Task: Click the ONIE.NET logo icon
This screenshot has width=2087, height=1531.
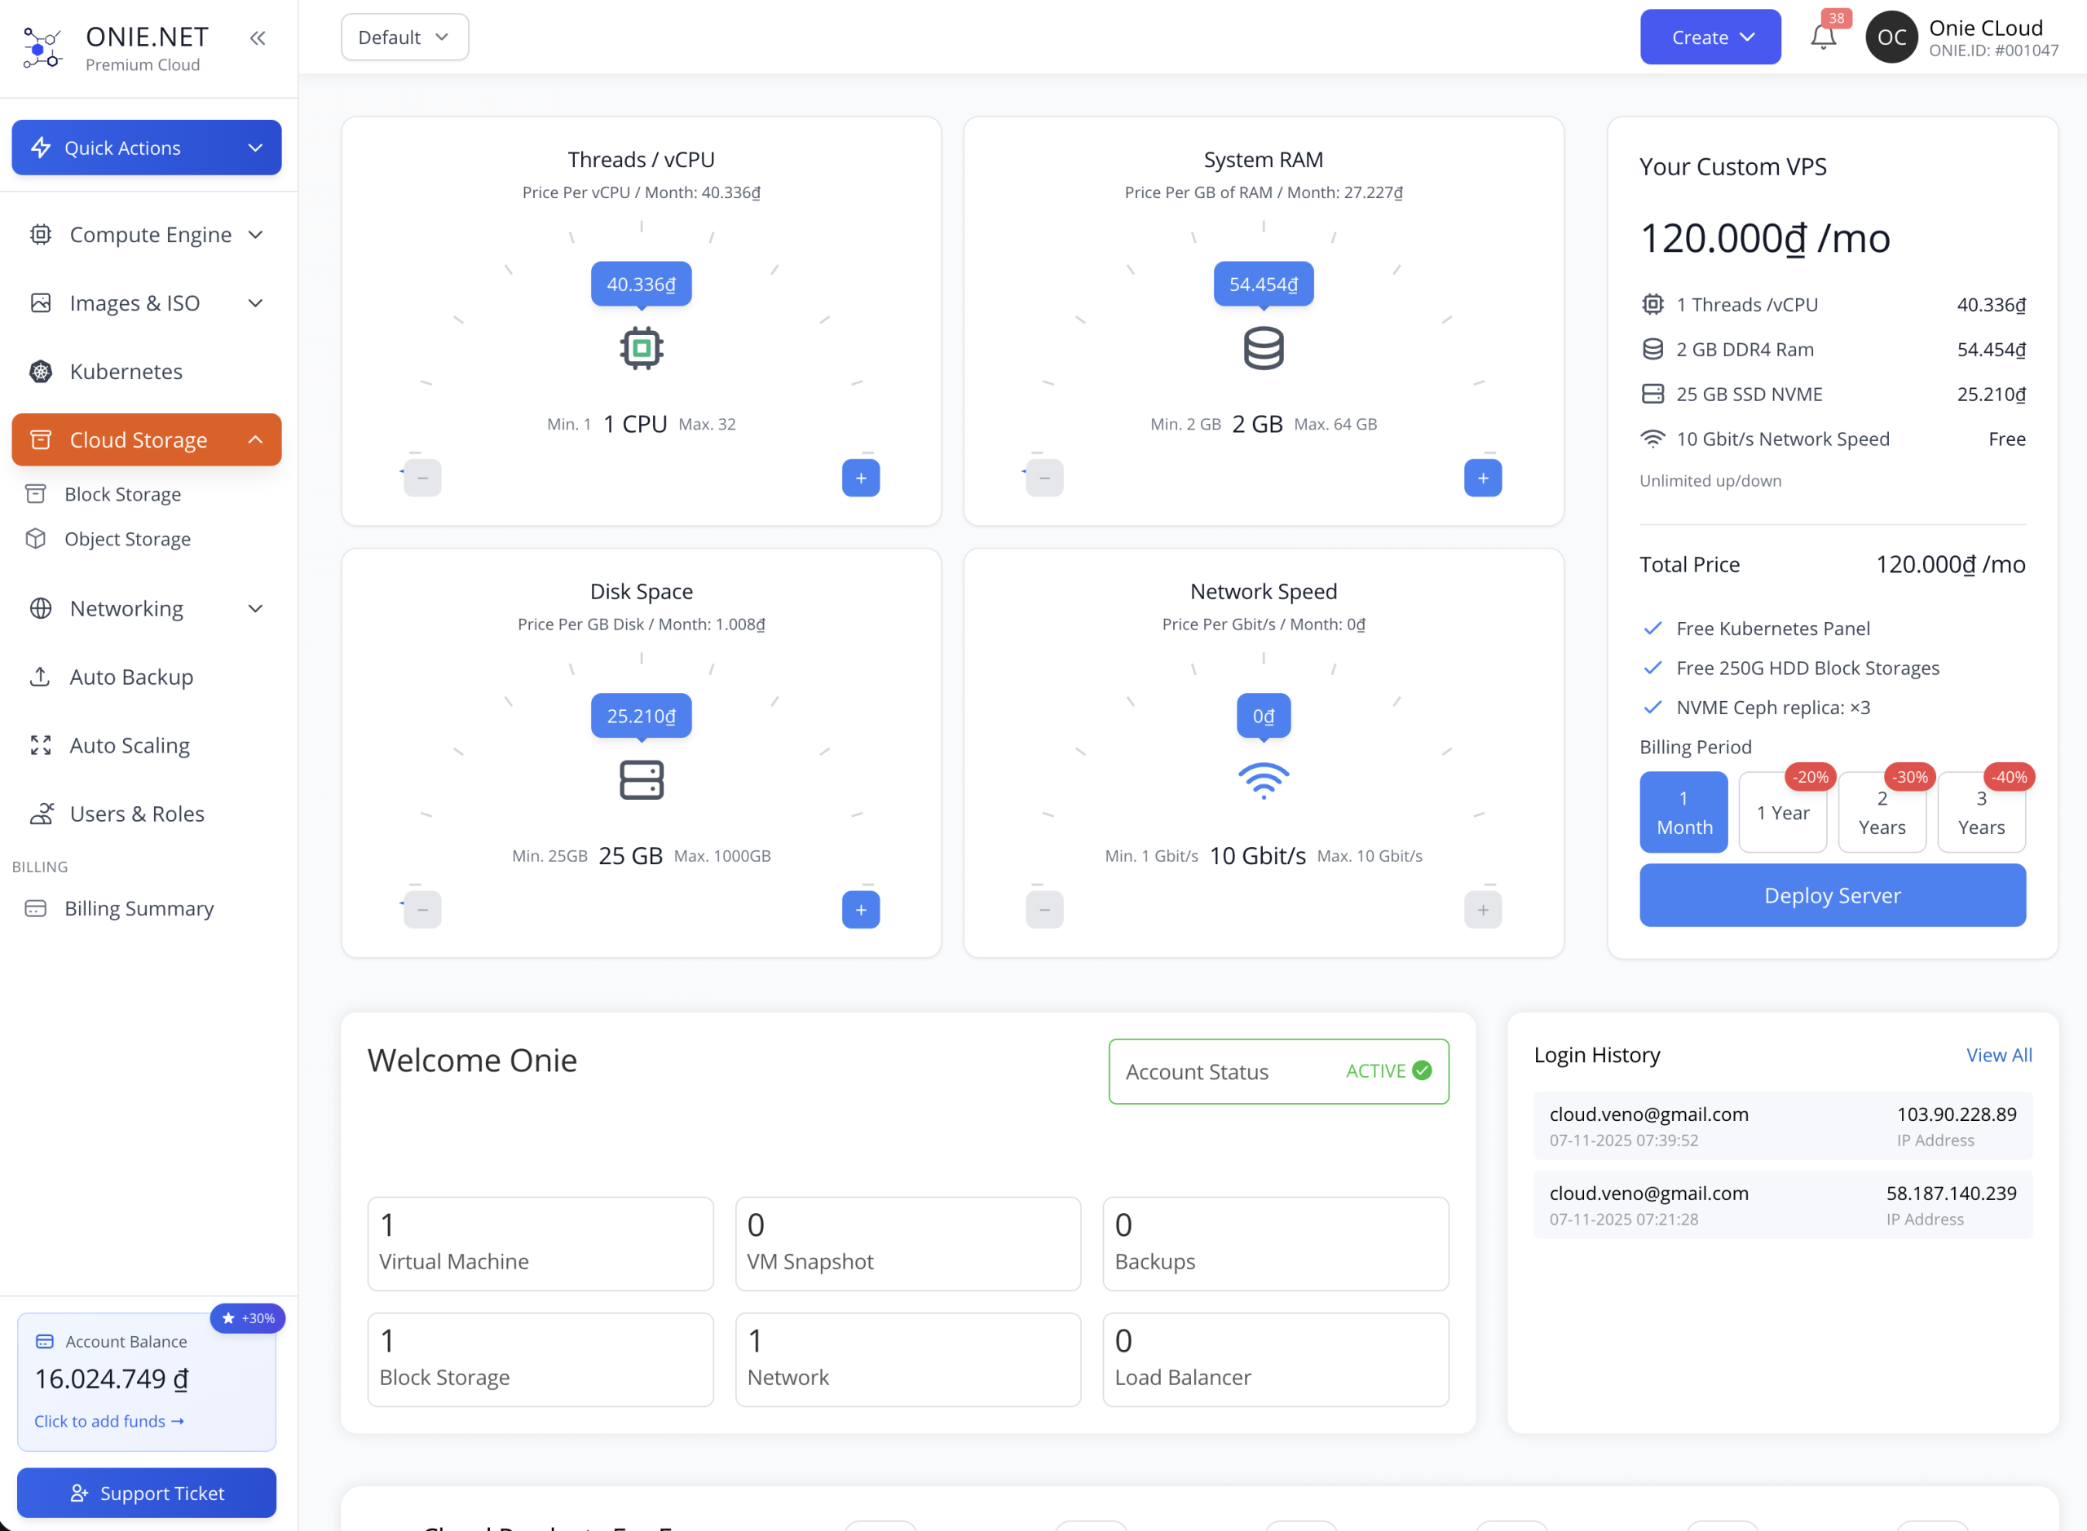Action: pos(42,47)
